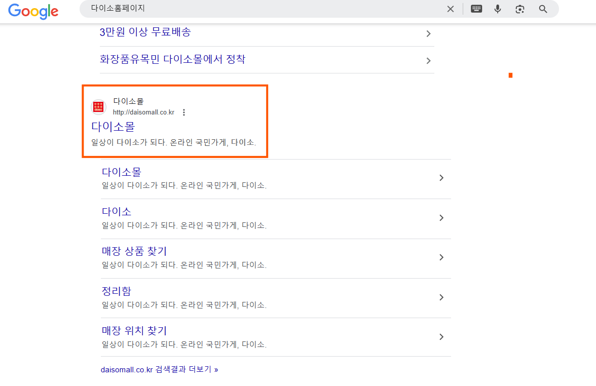Select the description under 매장 위치 찾기
This screenshot has height=386, width=596.
pyautogui.click(x=184, y=344)
